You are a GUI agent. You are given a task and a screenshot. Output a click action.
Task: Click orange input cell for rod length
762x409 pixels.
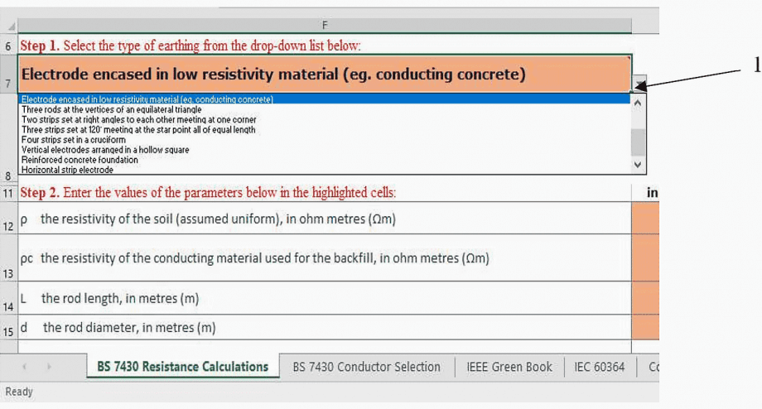point(645,298)
